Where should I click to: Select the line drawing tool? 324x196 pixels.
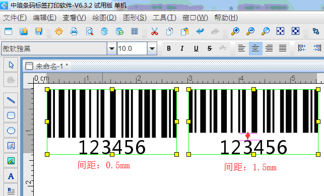pos(11,100)
